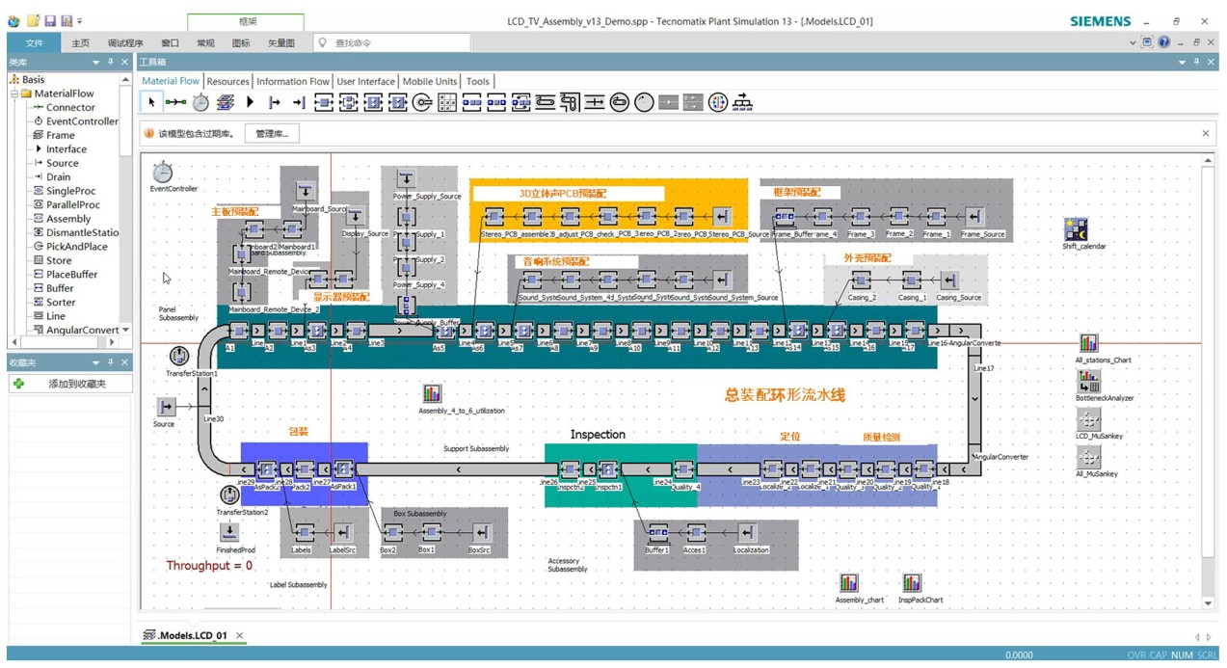Click 添加到收藏夹 button

(69, 383)
